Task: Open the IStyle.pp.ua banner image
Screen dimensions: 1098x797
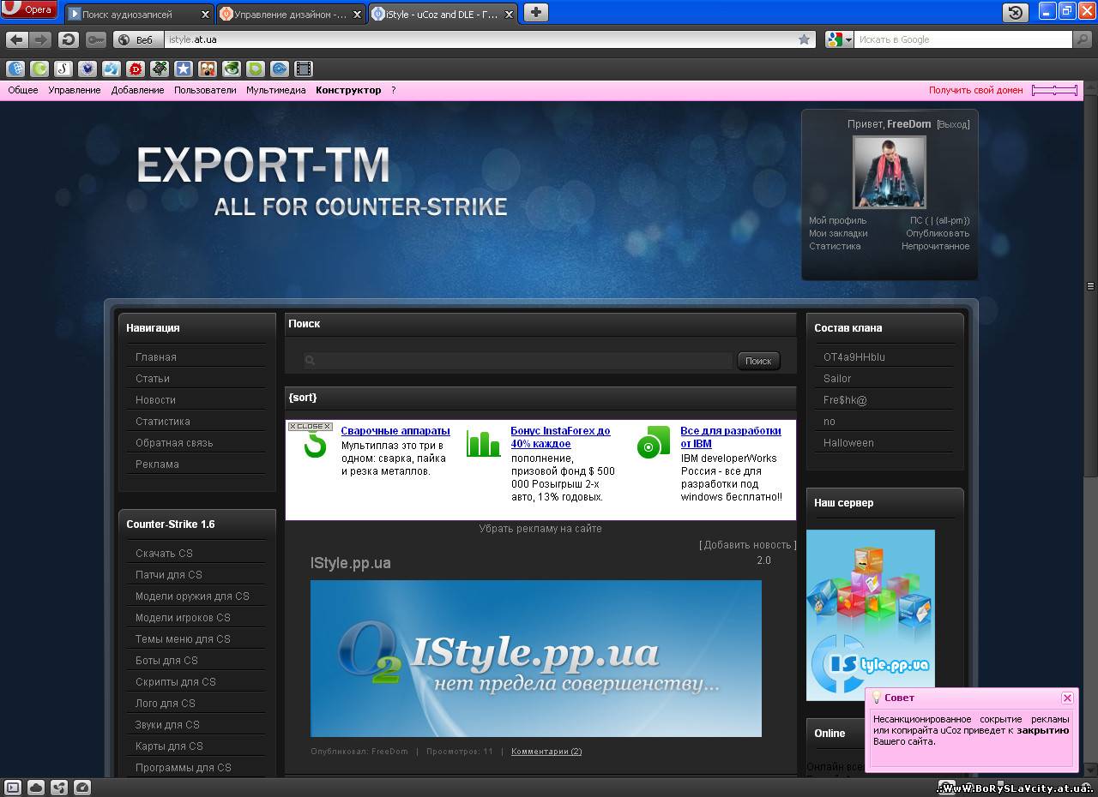Action: (536, 658)
